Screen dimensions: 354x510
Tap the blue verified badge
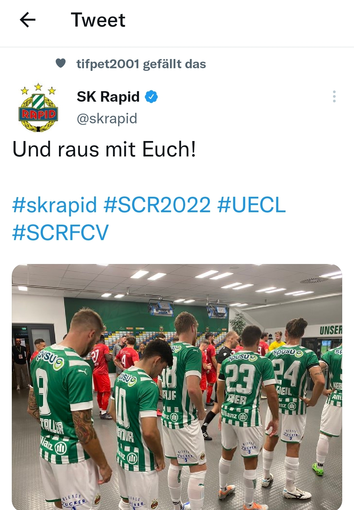point(151,97)
